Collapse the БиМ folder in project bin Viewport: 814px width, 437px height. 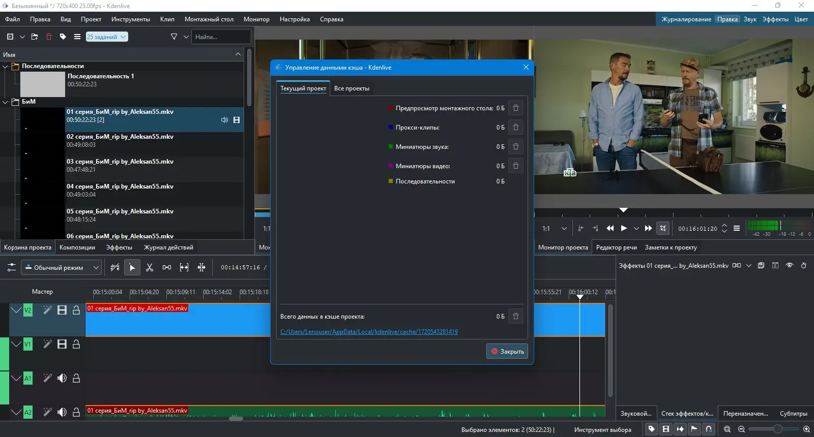coord(6,102)
